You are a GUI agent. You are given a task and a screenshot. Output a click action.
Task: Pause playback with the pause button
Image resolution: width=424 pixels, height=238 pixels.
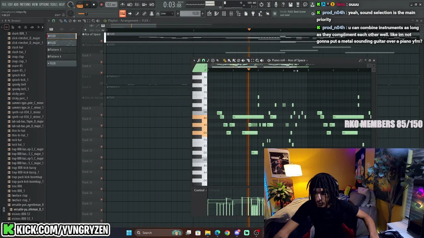(87, 5)
